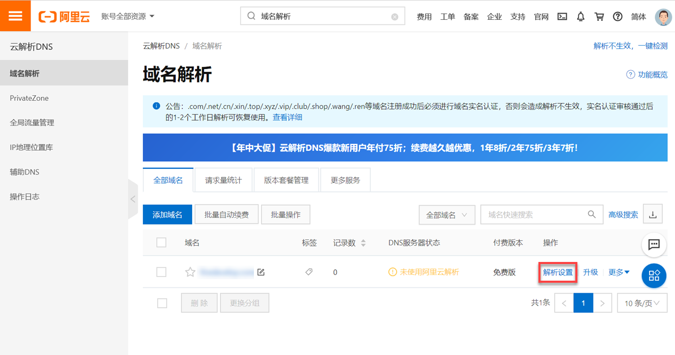Open the orange hamburger menu
Image resolution: width=675 pixels, height=355 pixels.
pos(16,16)
